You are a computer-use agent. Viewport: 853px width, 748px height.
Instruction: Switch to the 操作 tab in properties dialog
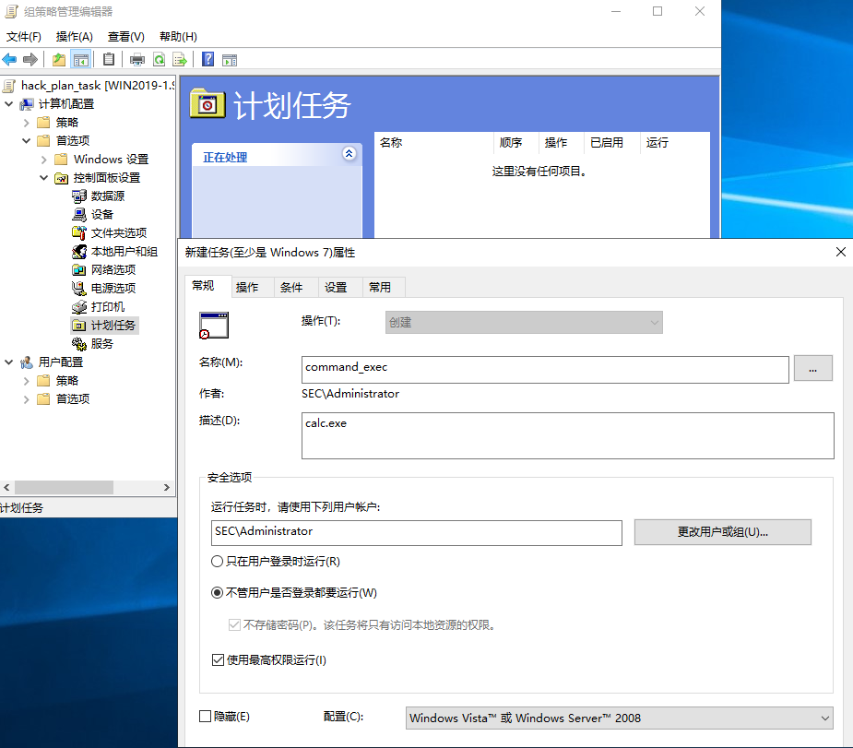coord(247,287)
